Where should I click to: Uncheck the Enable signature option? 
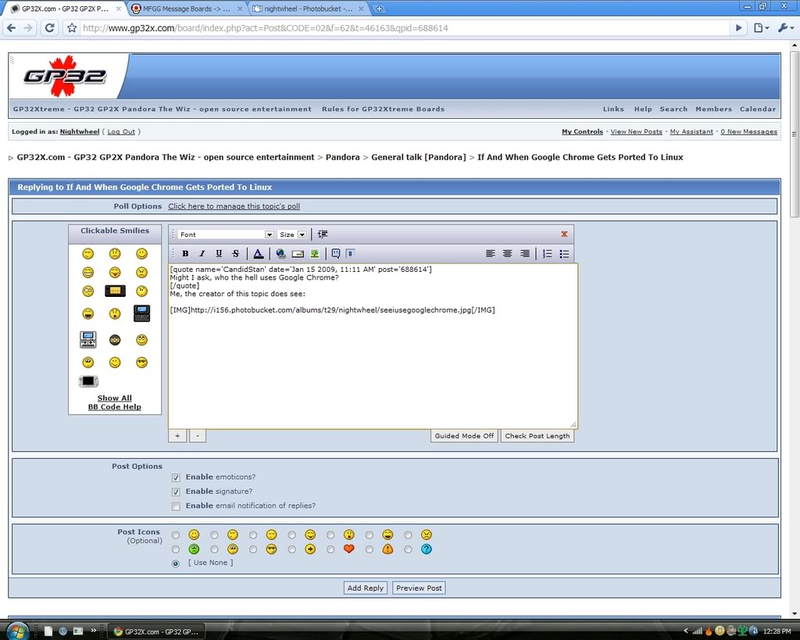point(176,492)
